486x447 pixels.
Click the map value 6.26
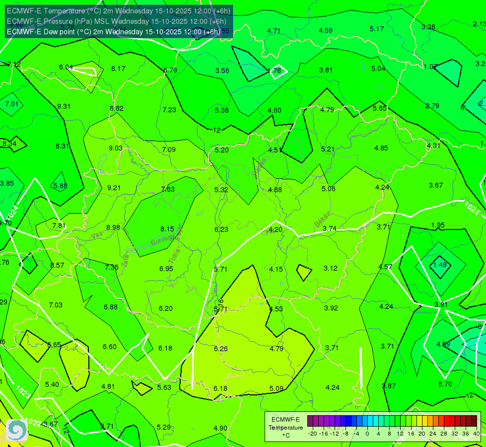point(221,349)
